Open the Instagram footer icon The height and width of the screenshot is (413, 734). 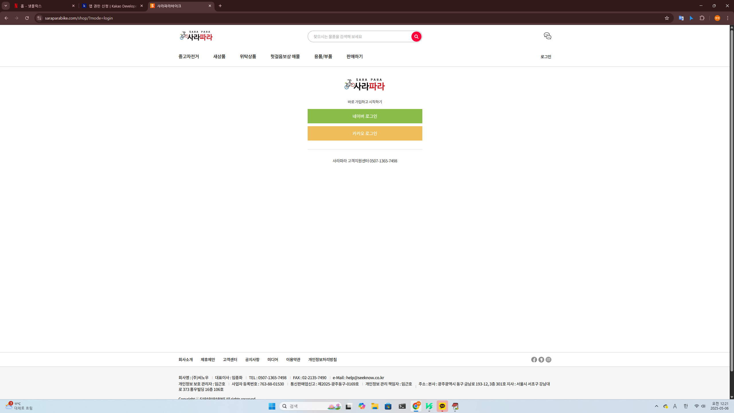click(548, 360)
